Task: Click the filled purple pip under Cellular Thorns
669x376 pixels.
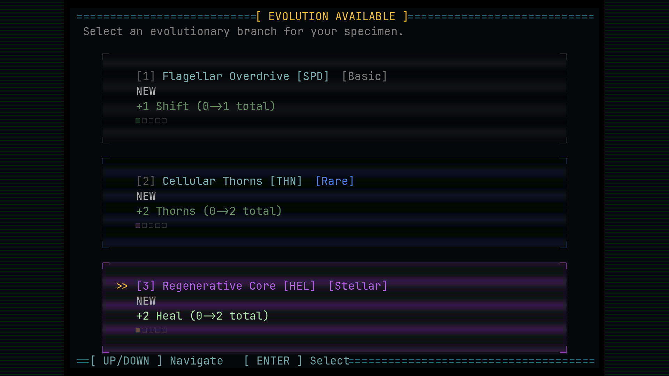Action: coord(138,225)
